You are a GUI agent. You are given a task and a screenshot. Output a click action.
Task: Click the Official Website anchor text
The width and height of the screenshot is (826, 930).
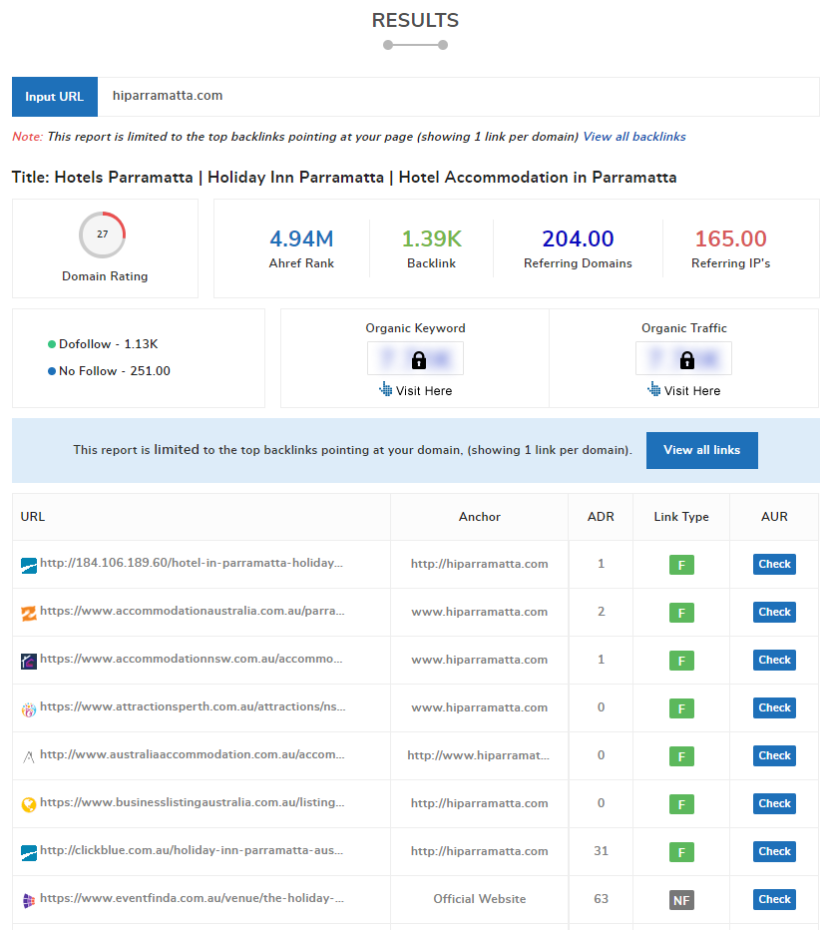tap(479, 899)
